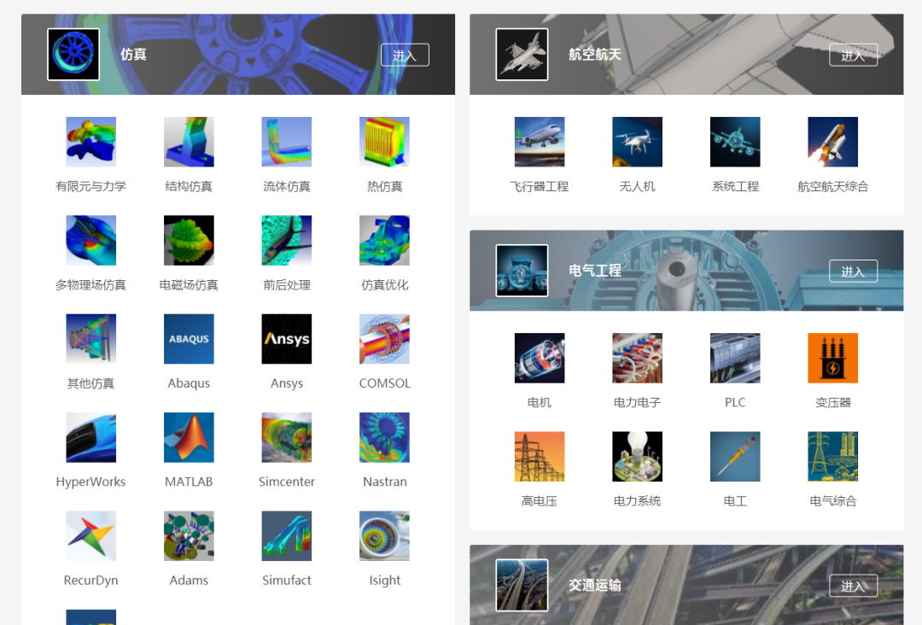
Task: Select the 高电压 pylon icon
Action: pos(540,457)
